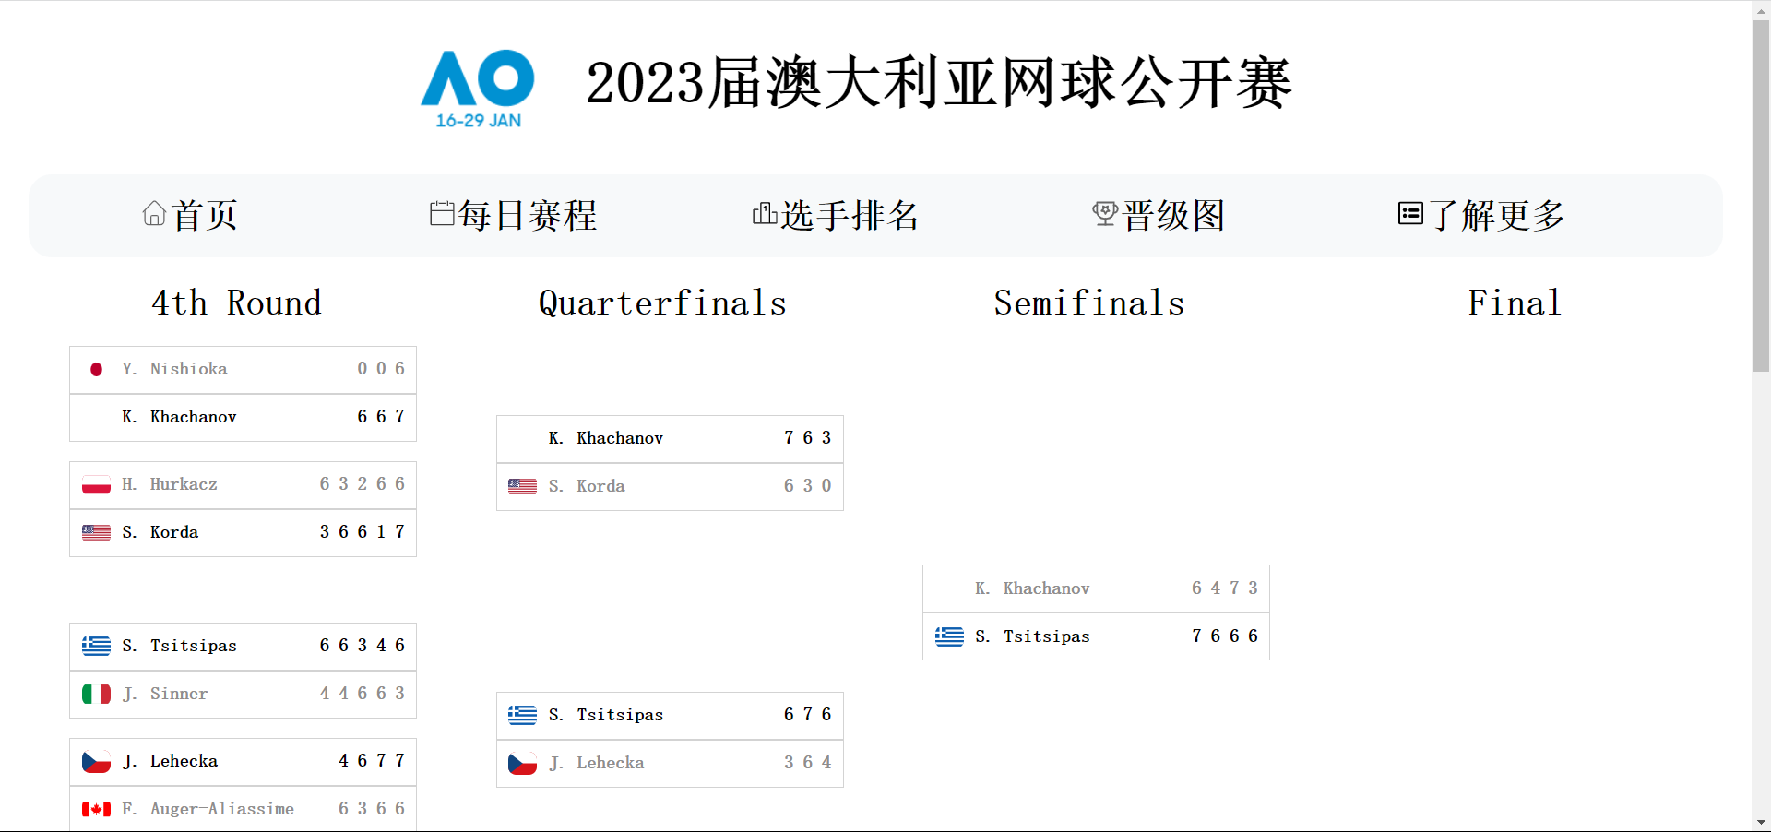Viewport: 1771px width, 832px height.
Task: Click the ranking podium icon
Action: pyautogui.click(x=765, y=214)
